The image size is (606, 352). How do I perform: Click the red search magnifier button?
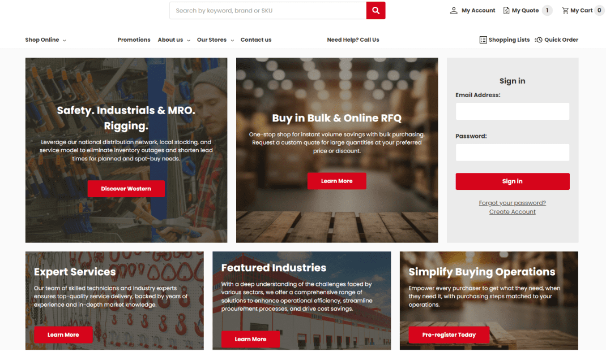375,10
